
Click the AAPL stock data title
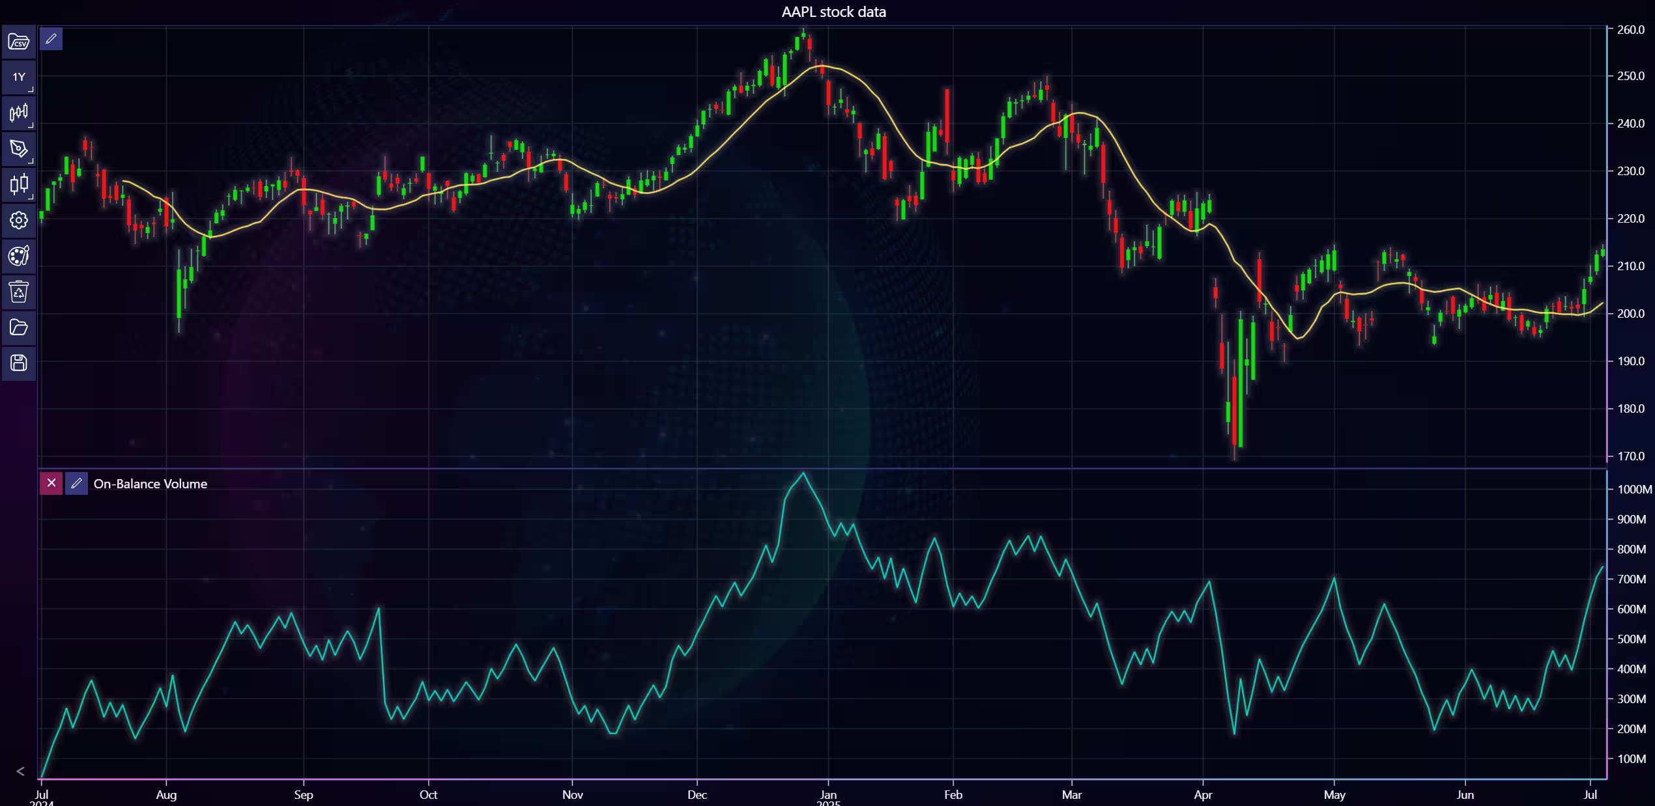click(833, 12)
